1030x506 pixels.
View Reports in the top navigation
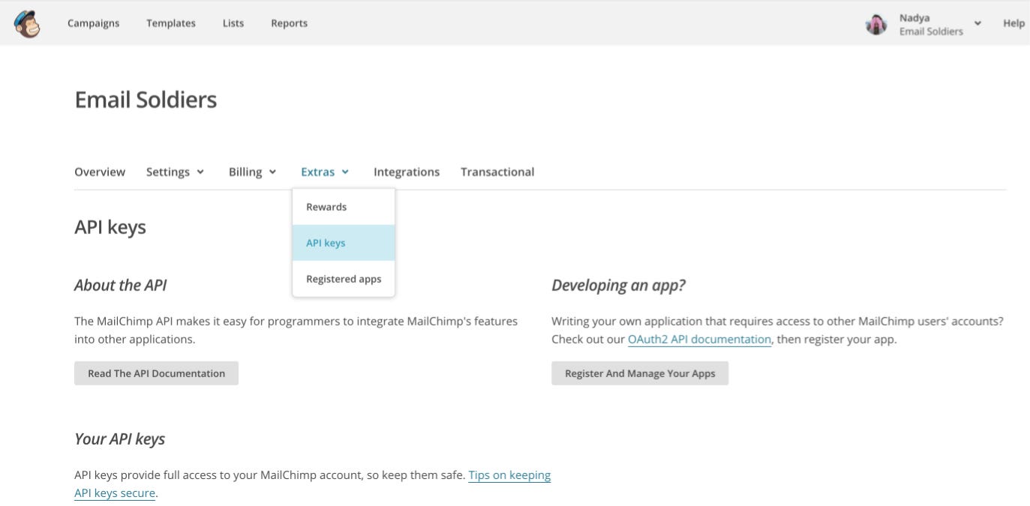click(x=289, y=23)
